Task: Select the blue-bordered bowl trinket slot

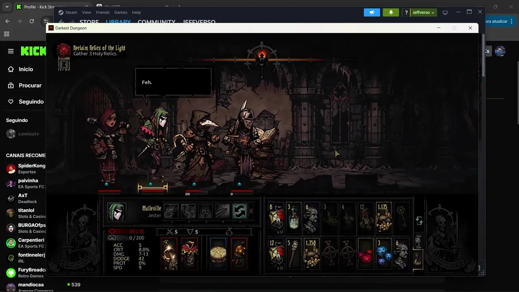Action: coord(218,254)
